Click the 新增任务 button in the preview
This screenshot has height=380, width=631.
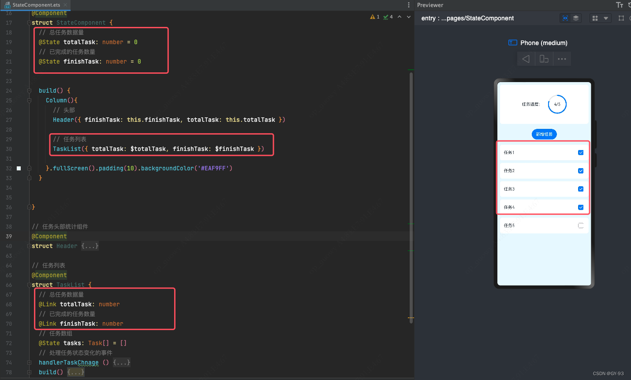click(544, 134)
